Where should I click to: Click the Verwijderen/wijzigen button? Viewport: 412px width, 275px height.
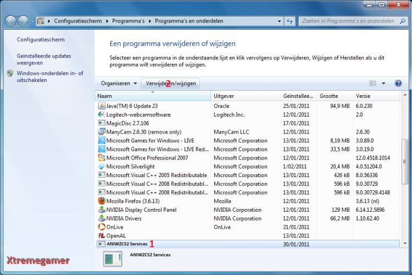170,84
